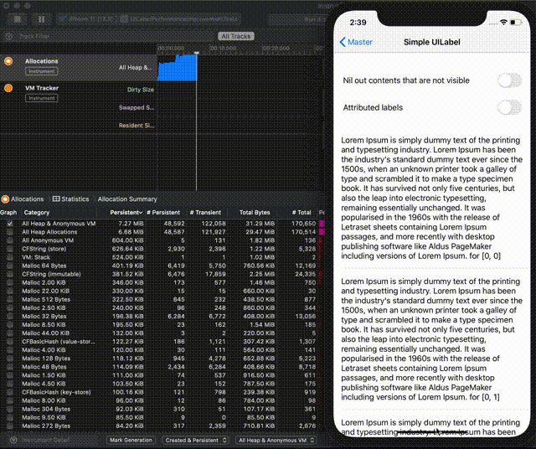Click the Mark Generation button
The image size is (536, 449).
point(131,440)
